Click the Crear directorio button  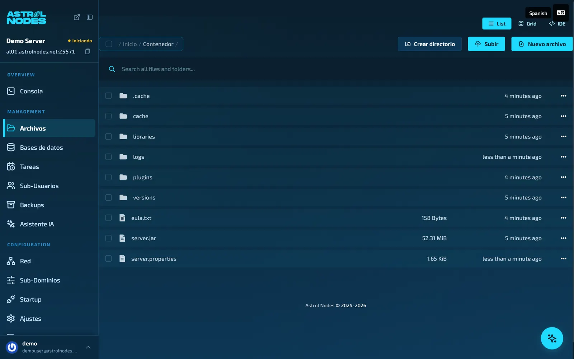429,44
